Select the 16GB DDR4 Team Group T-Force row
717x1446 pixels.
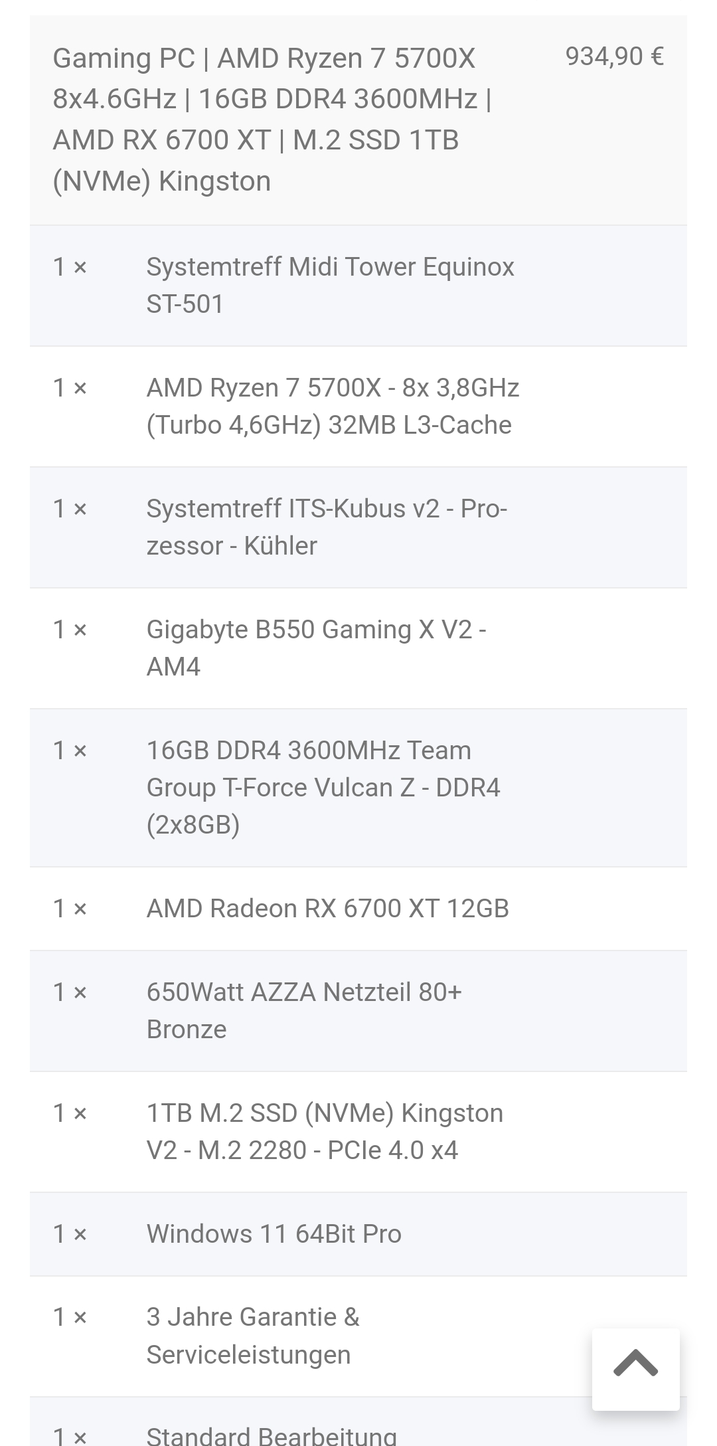[323, 787]
